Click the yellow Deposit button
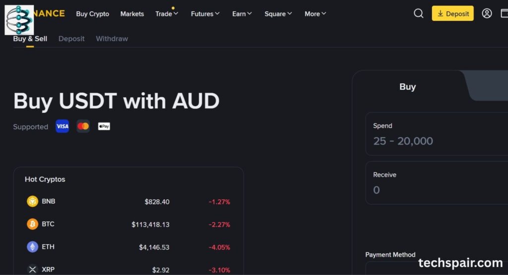The image size is (508, 275). [x=452, y=13]
